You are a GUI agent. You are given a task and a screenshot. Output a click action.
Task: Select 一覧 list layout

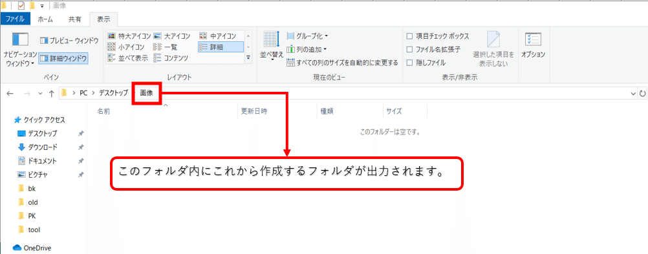click(x=166, y=47)
